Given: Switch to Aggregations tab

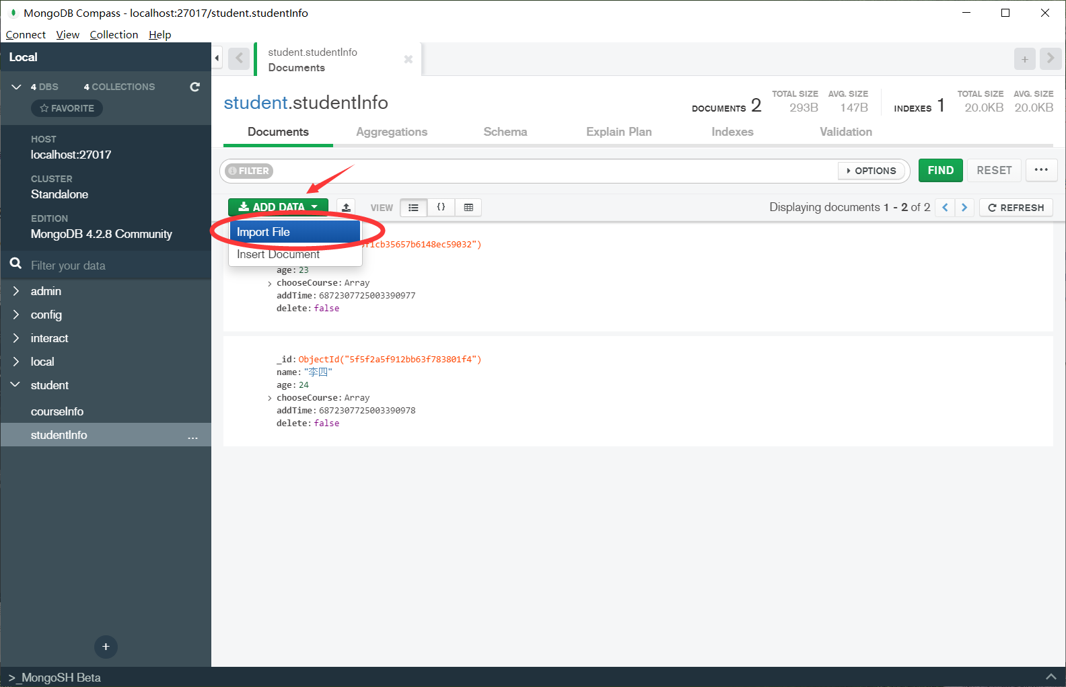Looking at the screenshot, I should click(x=392, y=132).
